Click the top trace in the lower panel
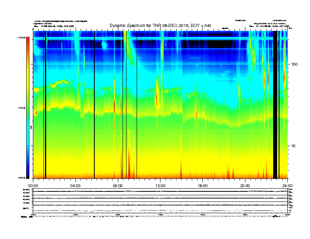 (160, 191)
